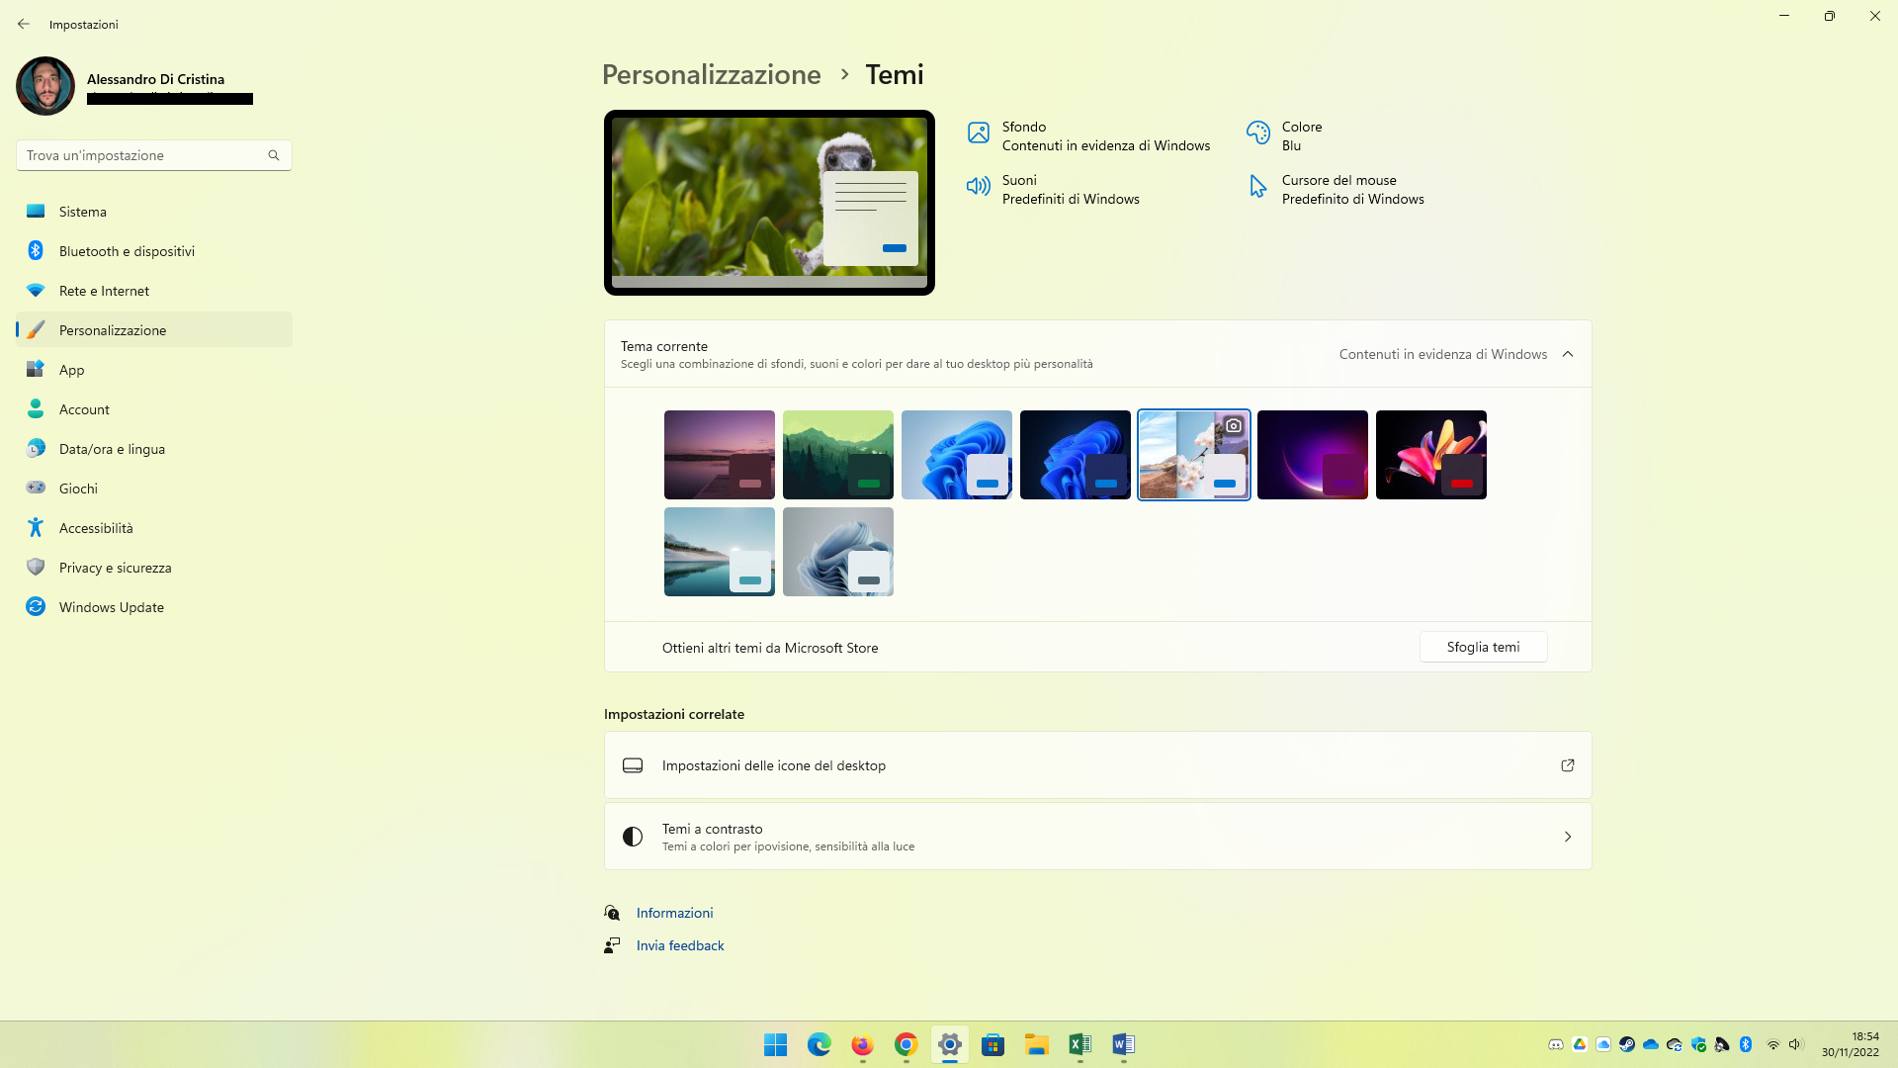Select Sistema in sidebar

(x=83, y=212)
